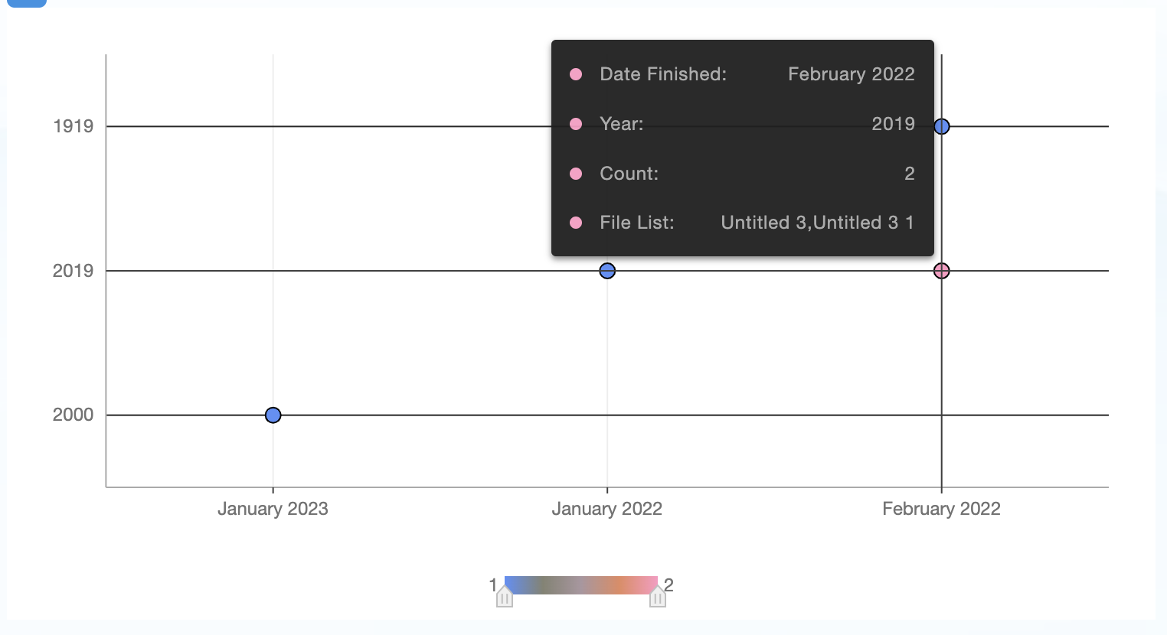Click the January 2022 gridline label
Image resolution: width=1167 pixels, height=635 pixels.
pos(607,508)
